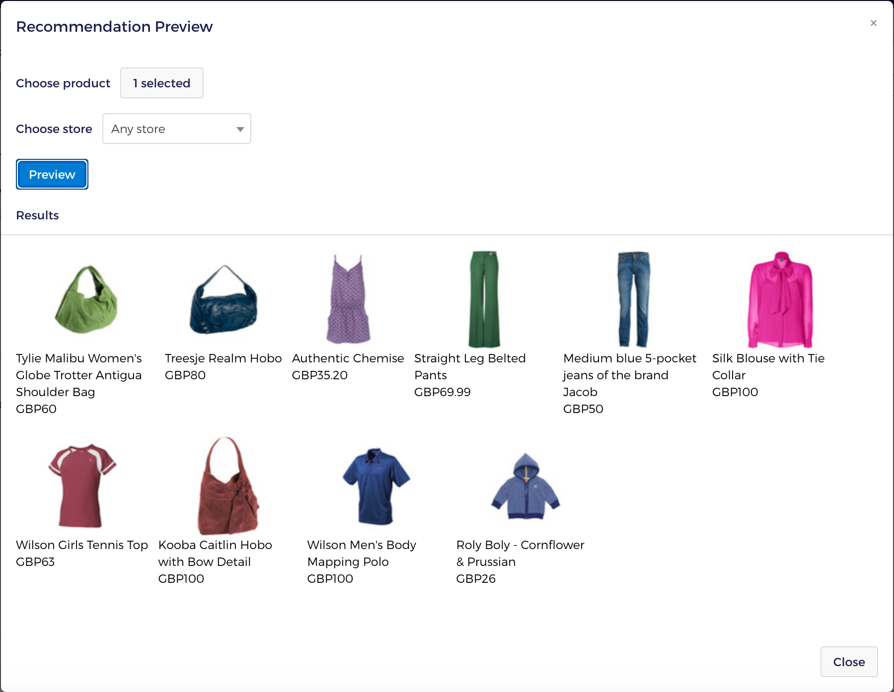Select the brown Kooba Caitlin Hobo image
This screenshot has width=894, height=692.
click(x=228, y=485)
